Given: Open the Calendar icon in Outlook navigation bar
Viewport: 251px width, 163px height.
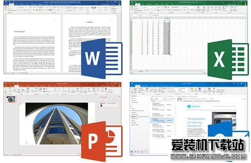Looking at the screenshot, I should 136,152.
